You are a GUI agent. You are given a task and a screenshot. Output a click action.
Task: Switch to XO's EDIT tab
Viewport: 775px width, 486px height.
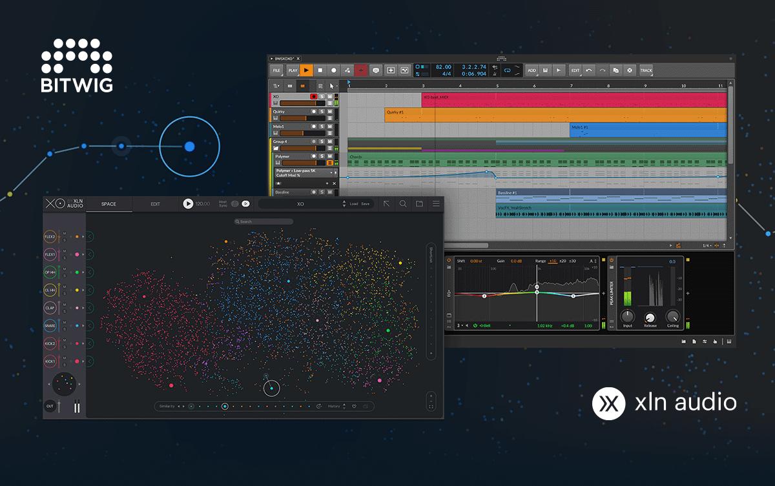[x=156, y=204]
